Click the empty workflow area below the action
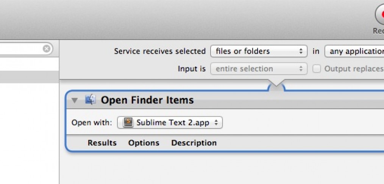Viewport: 384px width, 184px height. point(222,169)
